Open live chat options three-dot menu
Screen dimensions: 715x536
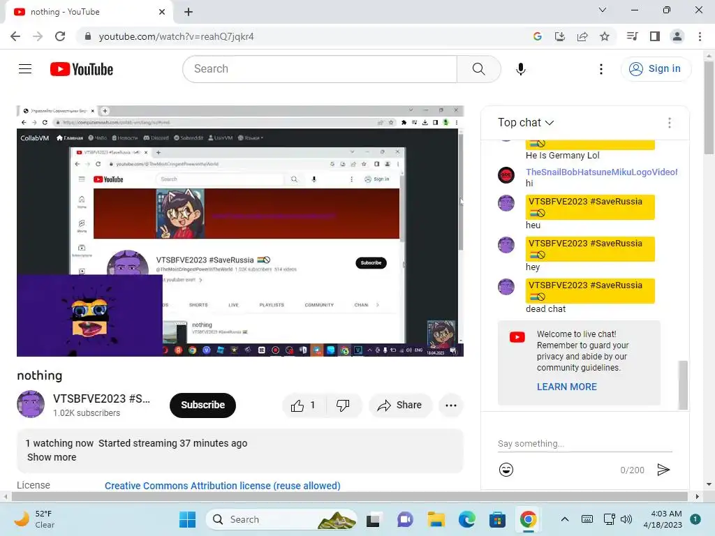(670, 123)
